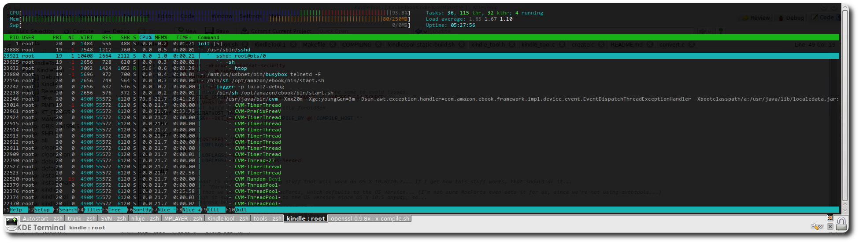Sort by the RES column header

[107, 37]
